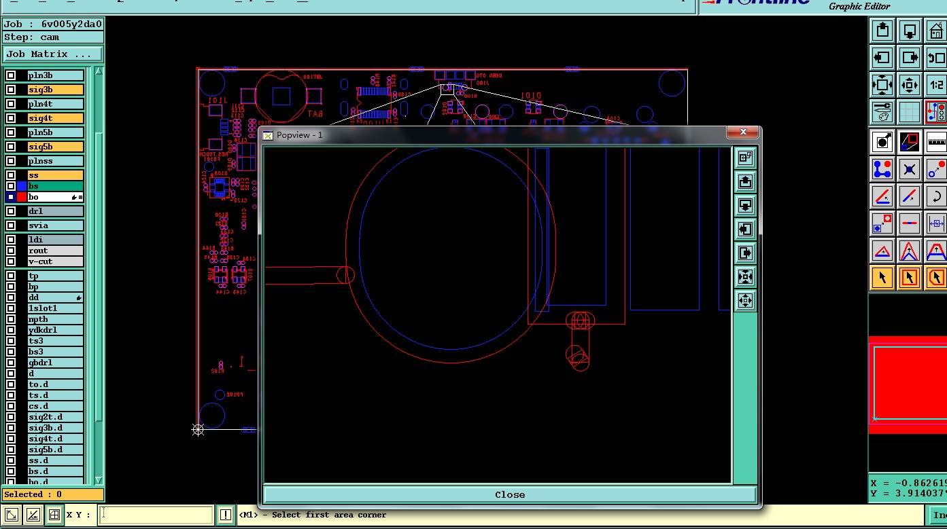Image resolution: width=947 pixels, height=529 pixels.
Task: Click the red color swatch of layer bo
Action: pyautogui.click(x=22, y=197)
